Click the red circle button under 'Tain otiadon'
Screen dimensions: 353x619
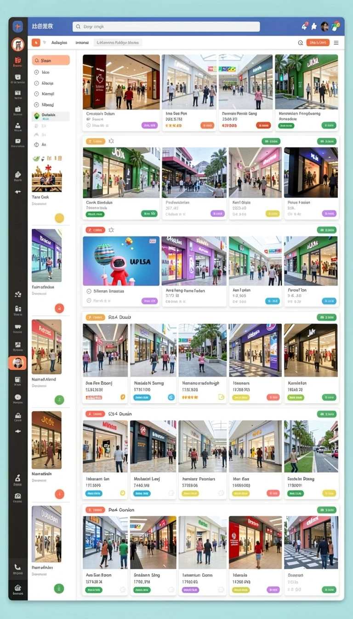(59, 309)
